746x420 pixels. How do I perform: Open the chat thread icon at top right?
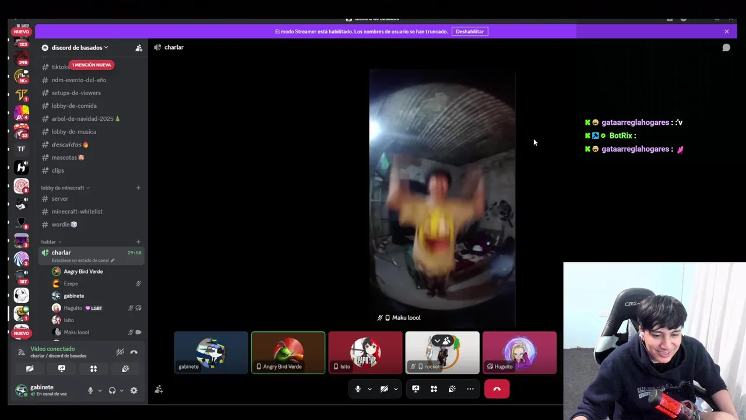tap(726, 47)
